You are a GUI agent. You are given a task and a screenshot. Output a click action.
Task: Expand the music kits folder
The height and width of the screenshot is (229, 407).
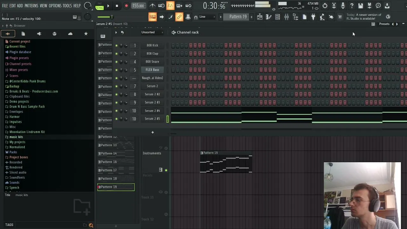coord(16,137)
